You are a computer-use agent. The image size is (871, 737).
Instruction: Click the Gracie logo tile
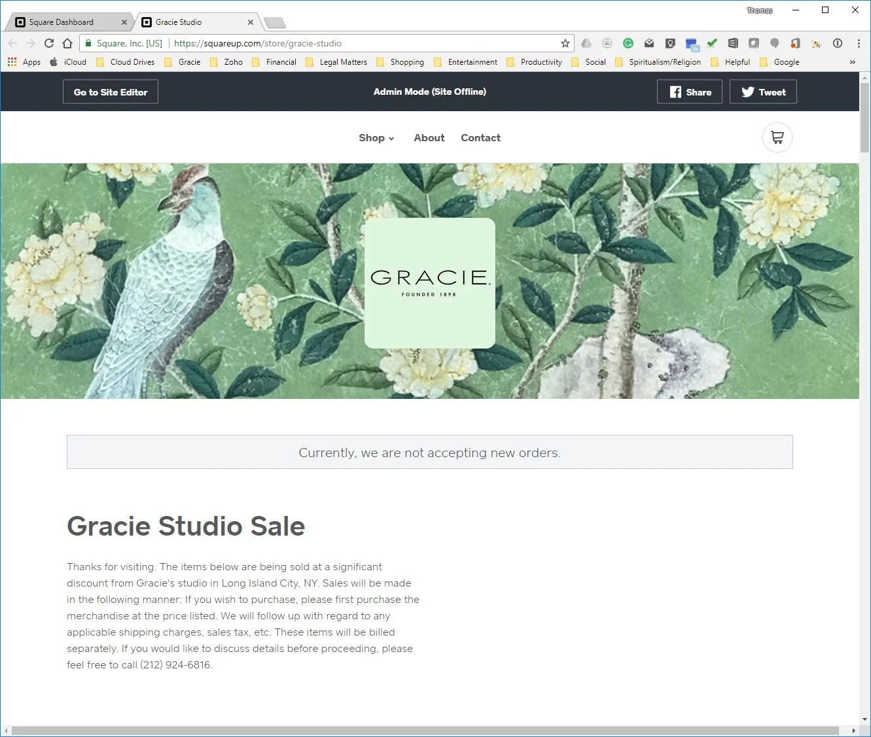tap(430, 283)
